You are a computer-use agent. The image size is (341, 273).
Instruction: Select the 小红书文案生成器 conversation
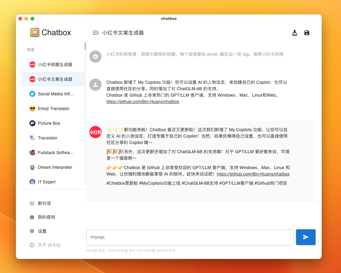click(x=53, y=79)
